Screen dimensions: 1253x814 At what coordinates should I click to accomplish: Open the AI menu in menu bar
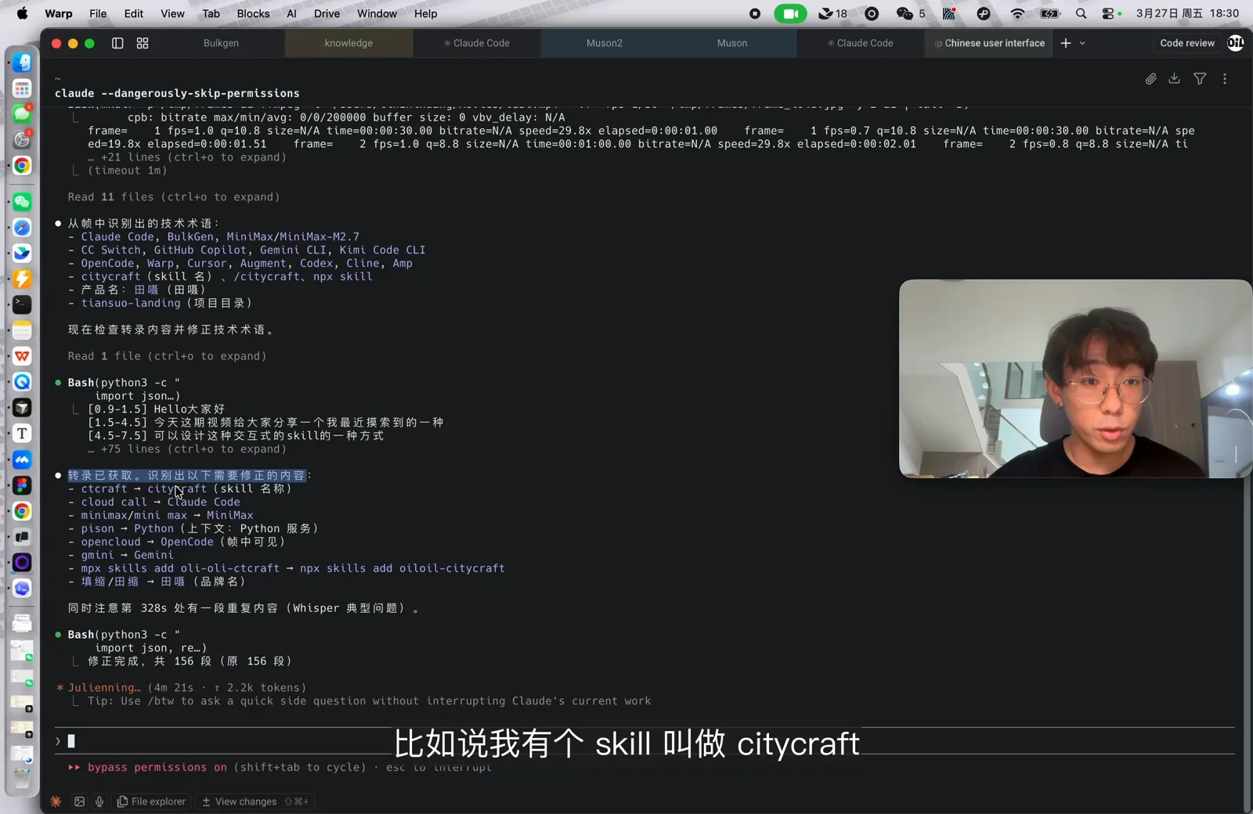291,13
